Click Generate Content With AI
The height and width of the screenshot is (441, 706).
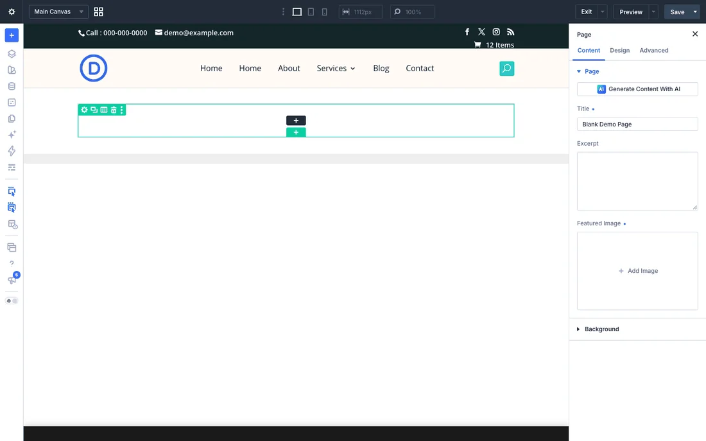point(637,89)
